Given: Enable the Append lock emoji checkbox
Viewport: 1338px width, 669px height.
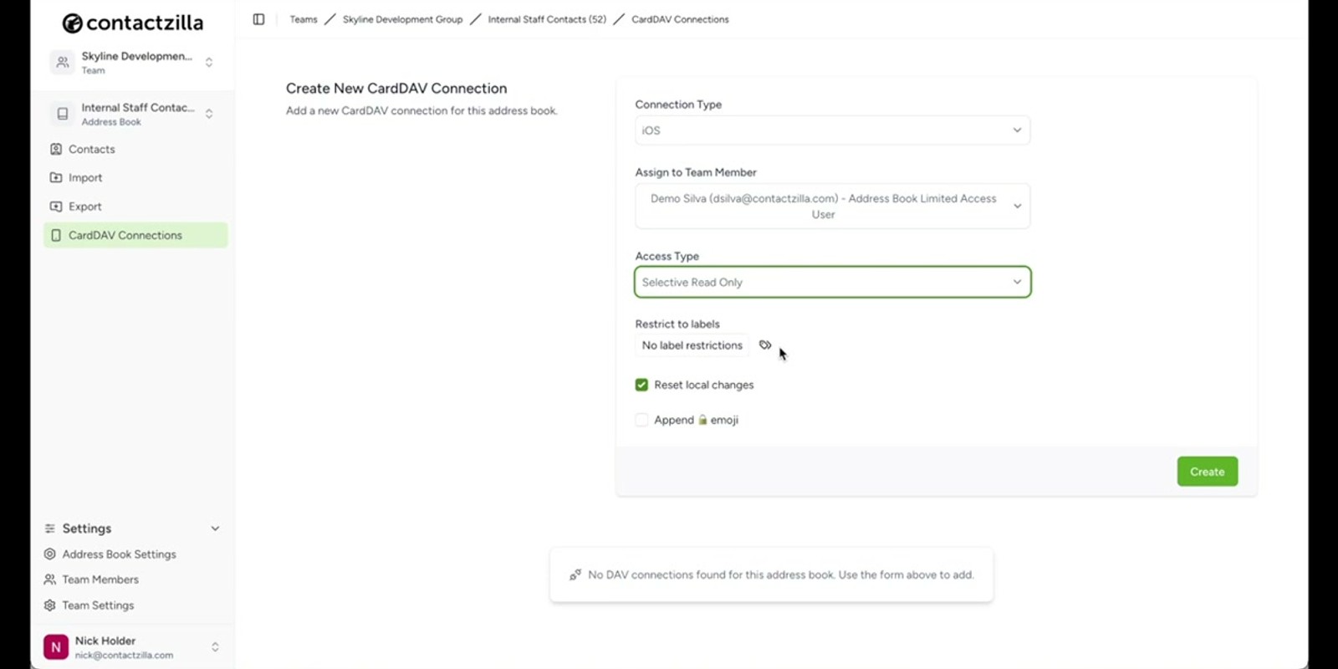Looking at the screenshot, I should coord(641,420).
